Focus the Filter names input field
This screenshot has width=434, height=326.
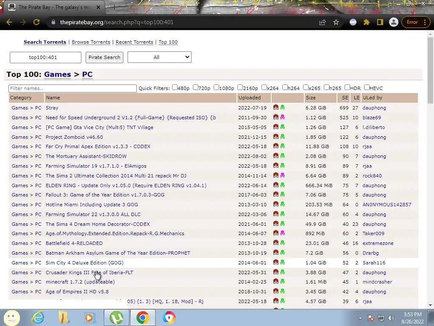point(72,88)
